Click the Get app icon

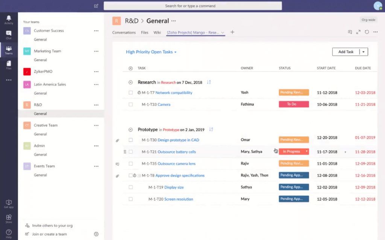[9, 204]
